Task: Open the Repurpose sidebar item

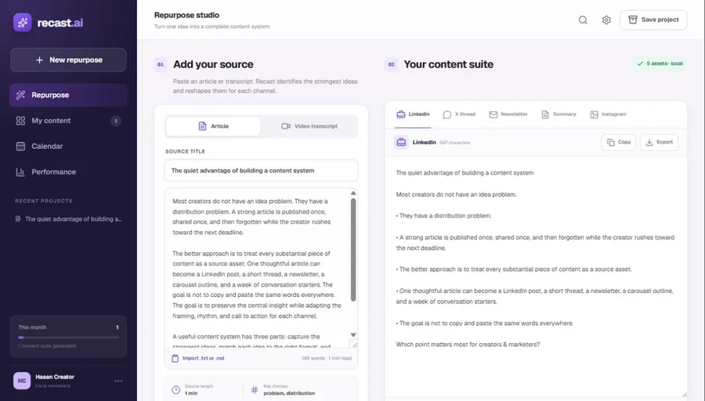Action: 68,95
